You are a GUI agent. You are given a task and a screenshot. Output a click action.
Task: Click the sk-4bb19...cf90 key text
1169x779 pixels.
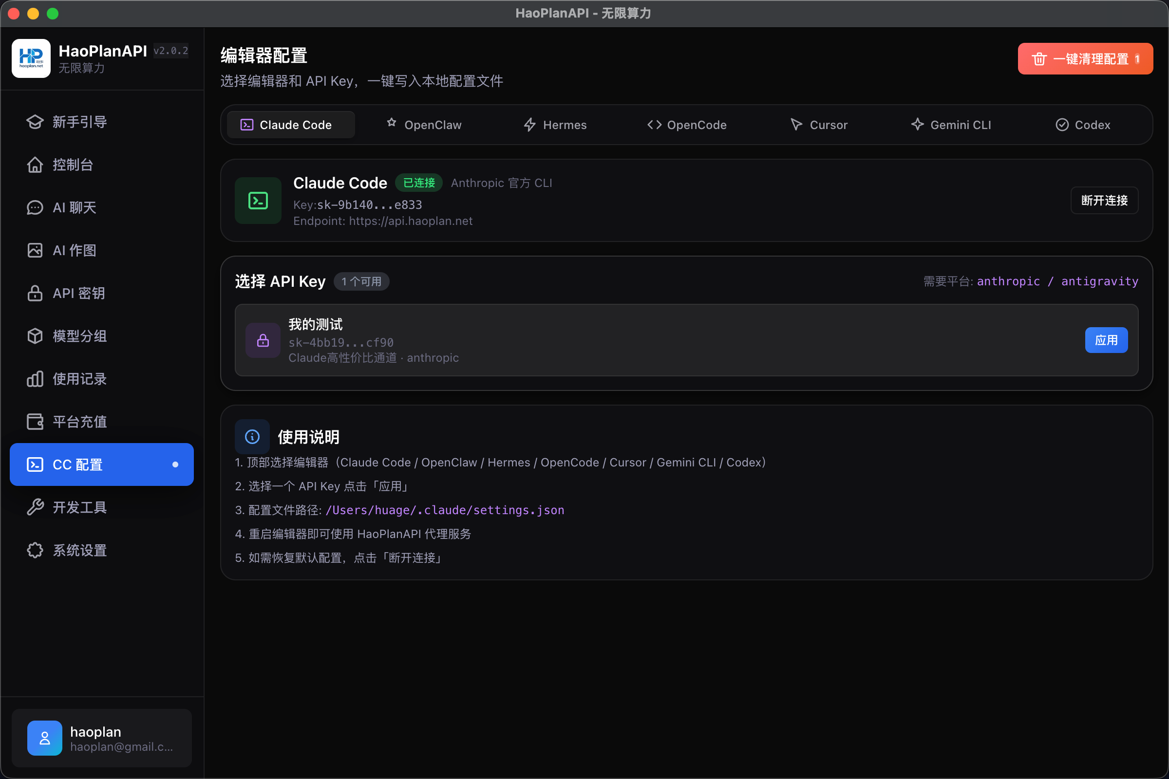341,343
